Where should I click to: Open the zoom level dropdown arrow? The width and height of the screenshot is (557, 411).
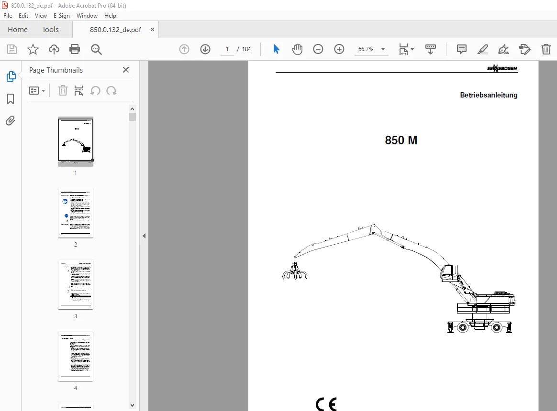point(383,49)
